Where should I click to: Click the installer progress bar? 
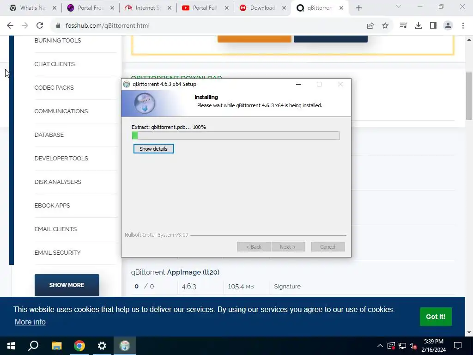(236, 135)
